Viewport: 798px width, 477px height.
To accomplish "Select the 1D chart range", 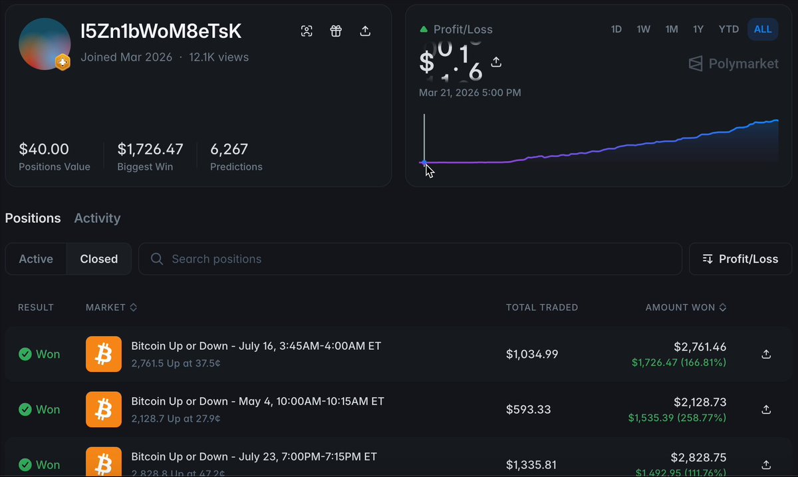I will (x=616, y=29).
